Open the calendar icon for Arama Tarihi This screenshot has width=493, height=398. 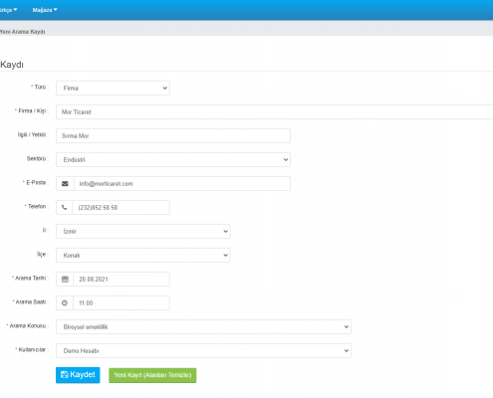point(65,280)
